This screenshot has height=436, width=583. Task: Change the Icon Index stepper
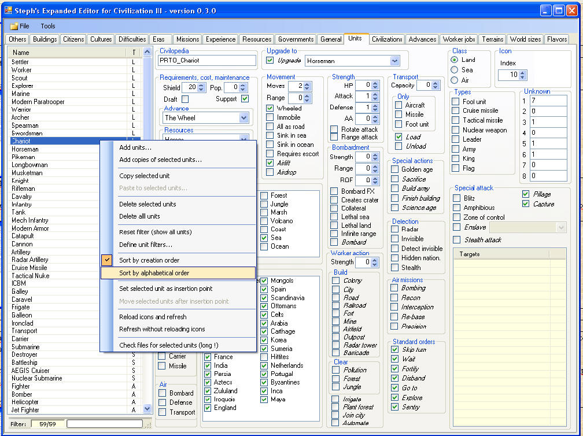(522, 75)
